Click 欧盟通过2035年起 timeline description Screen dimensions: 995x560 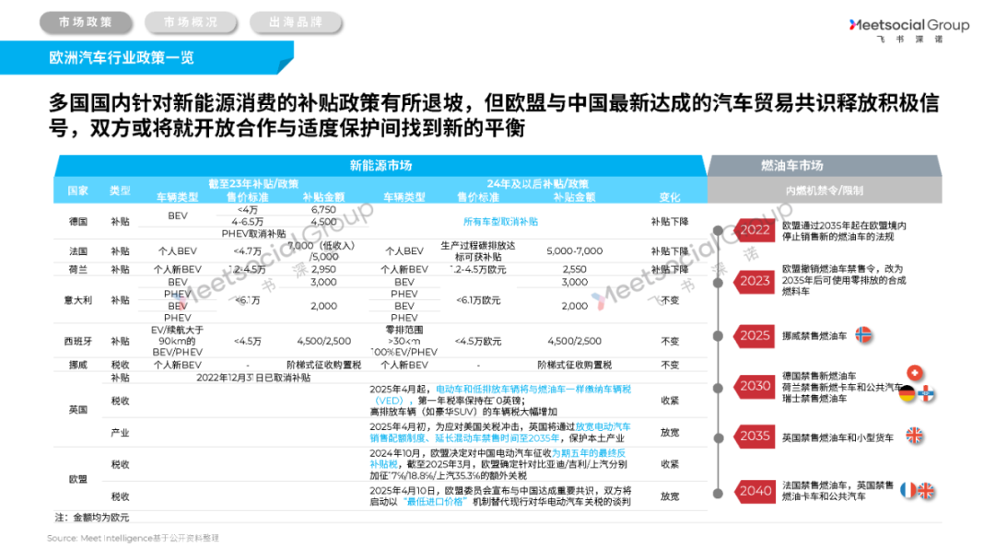[x=844, y=231]
